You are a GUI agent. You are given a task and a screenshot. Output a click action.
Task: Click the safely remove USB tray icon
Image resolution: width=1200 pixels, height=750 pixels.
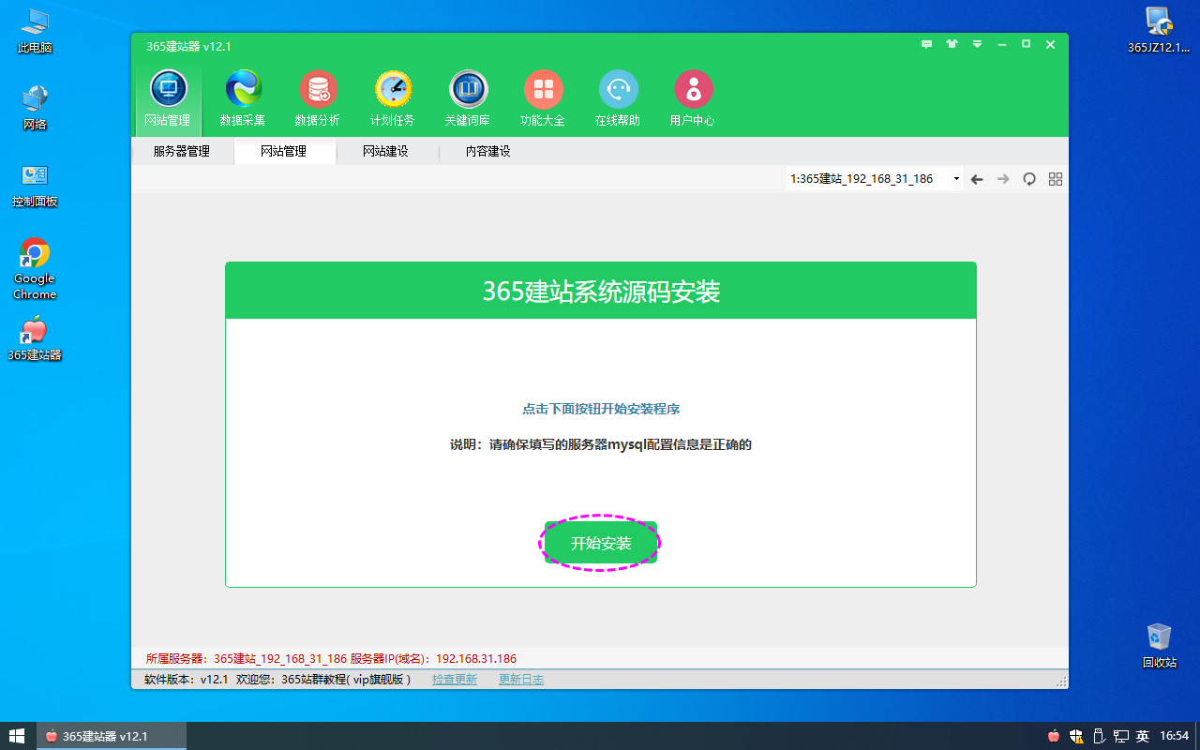pyautogui.click(x=1099, y=736)
